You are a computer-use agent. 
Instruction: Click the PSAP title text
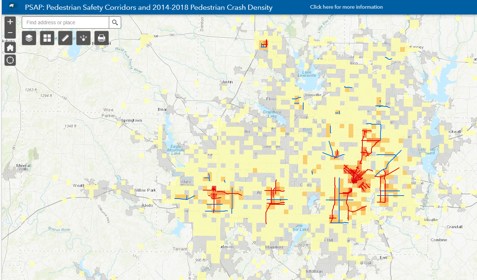[x=148, y=7]
